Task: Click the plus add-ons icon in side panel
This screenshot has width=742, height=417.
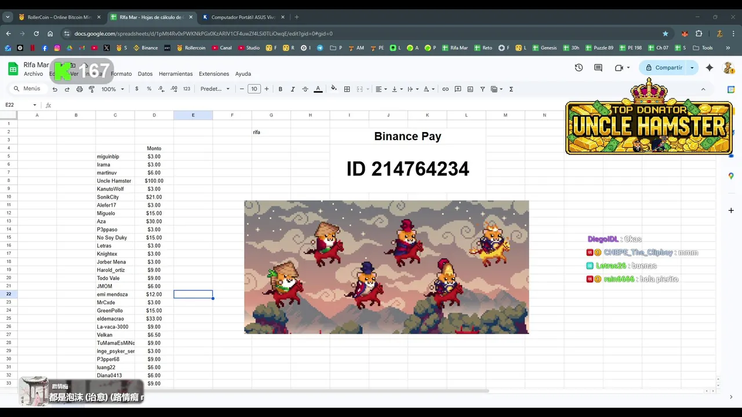Action: 731,211
